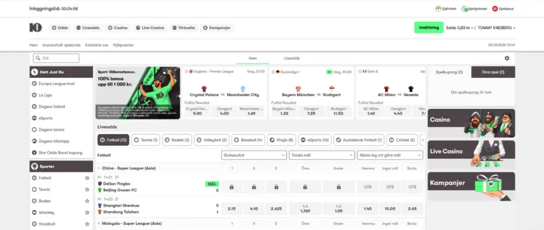
Task: Switch to Spelkupong (0) tab
Action: 449,72
